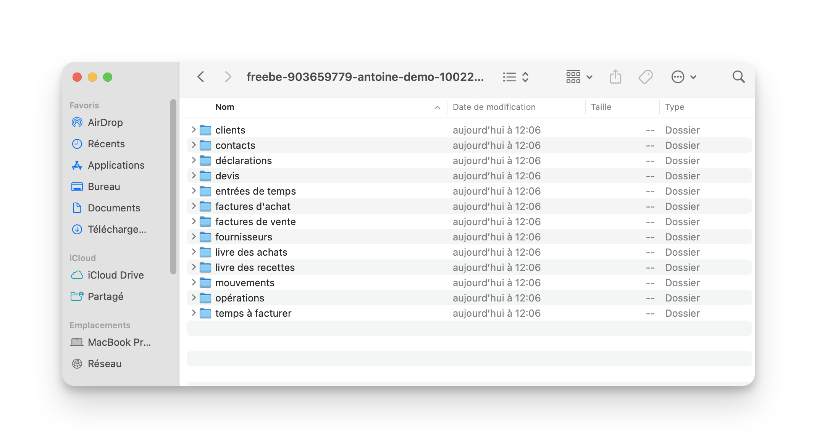Open the group-by grid dropdown
The height and width of the screenshot is (448, 817).
(579, 77)
